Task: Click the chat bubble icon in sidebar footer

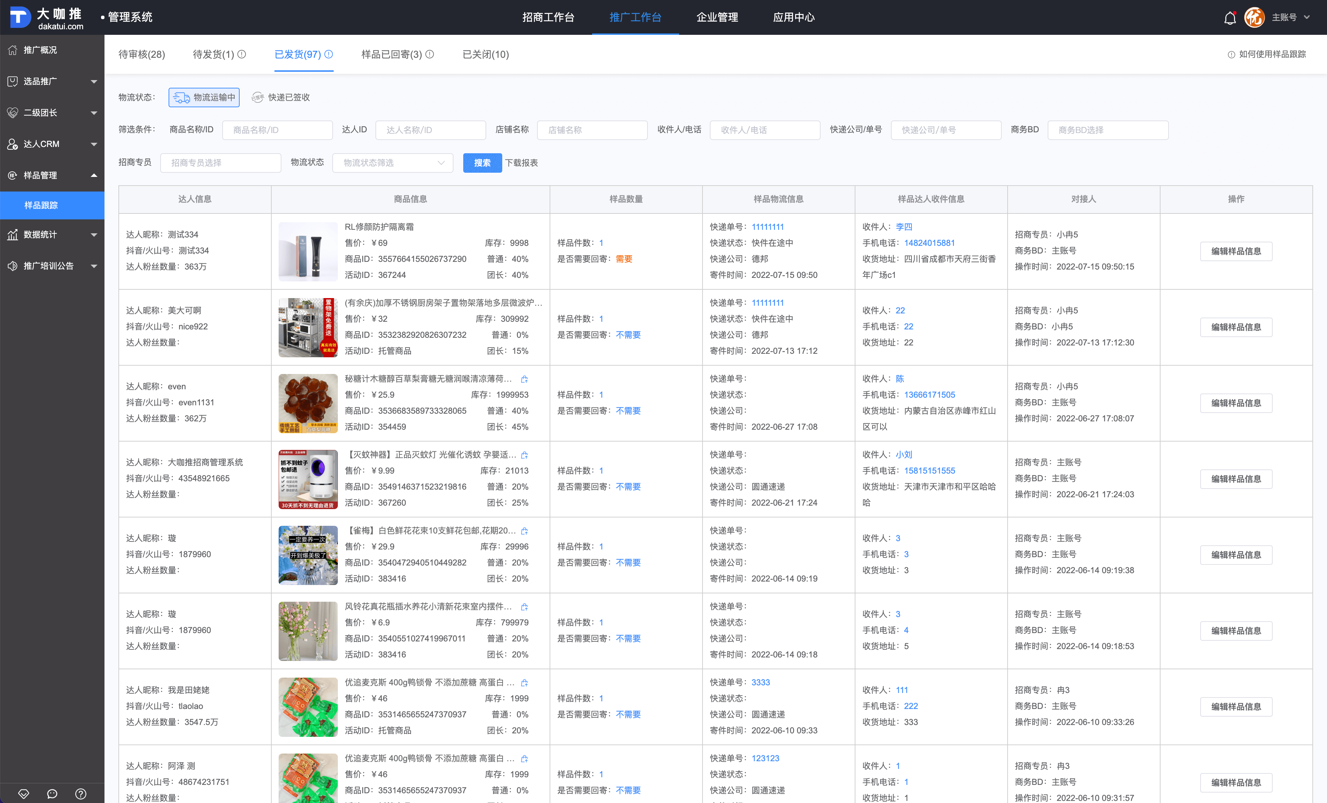Action: pyautogui.click(x=52, y=793)
